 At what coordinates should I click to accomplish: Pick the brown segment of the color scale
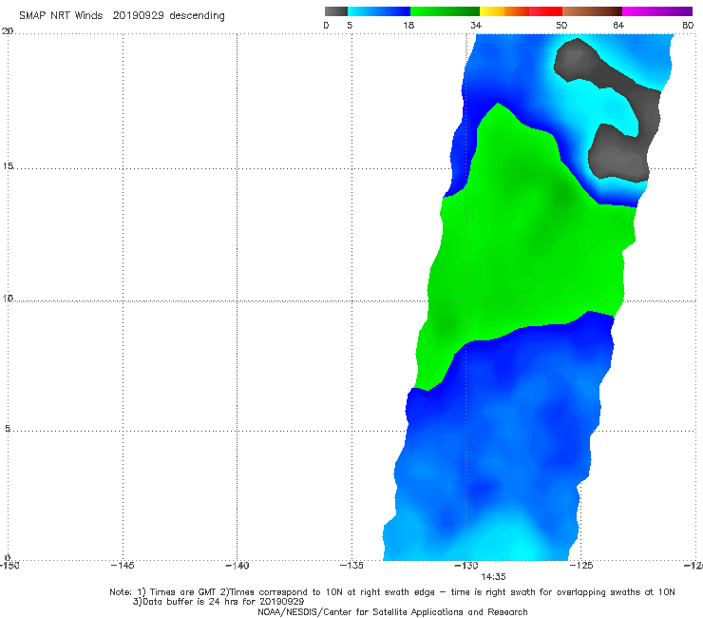click(592, 11)
